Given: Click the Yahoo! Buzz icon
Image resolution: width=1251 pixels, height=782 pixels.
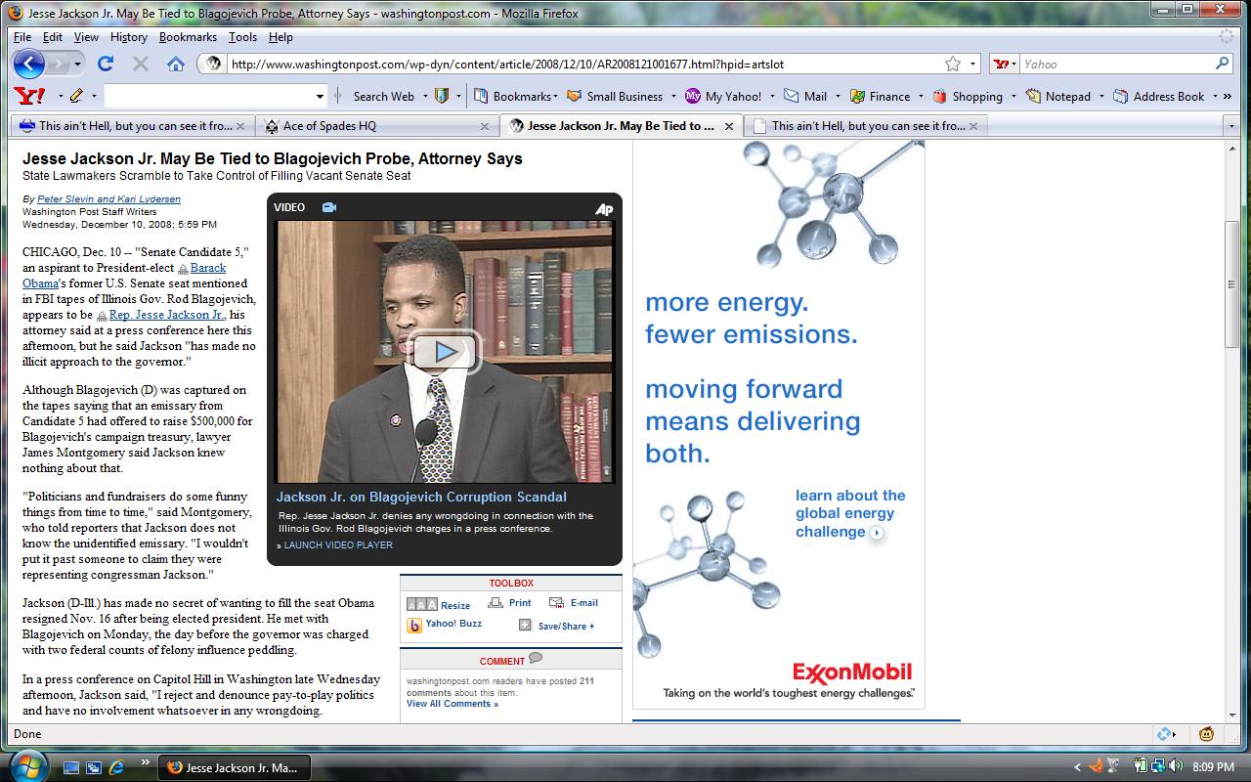Looking at the screenshot, I should pos(414,625).
